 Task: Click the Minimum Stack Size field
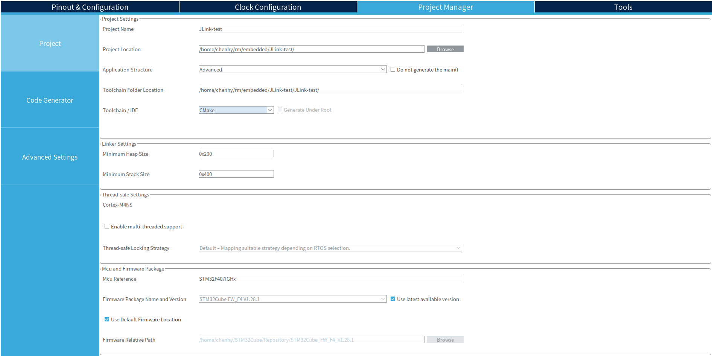pyautogui.click(x=236, y=174)
